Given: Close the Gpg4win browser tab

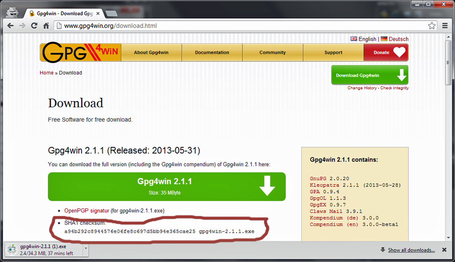Looking at the screenshot, I should click(x=98, y=14).
